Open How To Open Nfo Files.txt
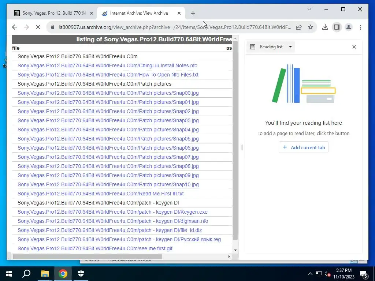 coord(108,75)
